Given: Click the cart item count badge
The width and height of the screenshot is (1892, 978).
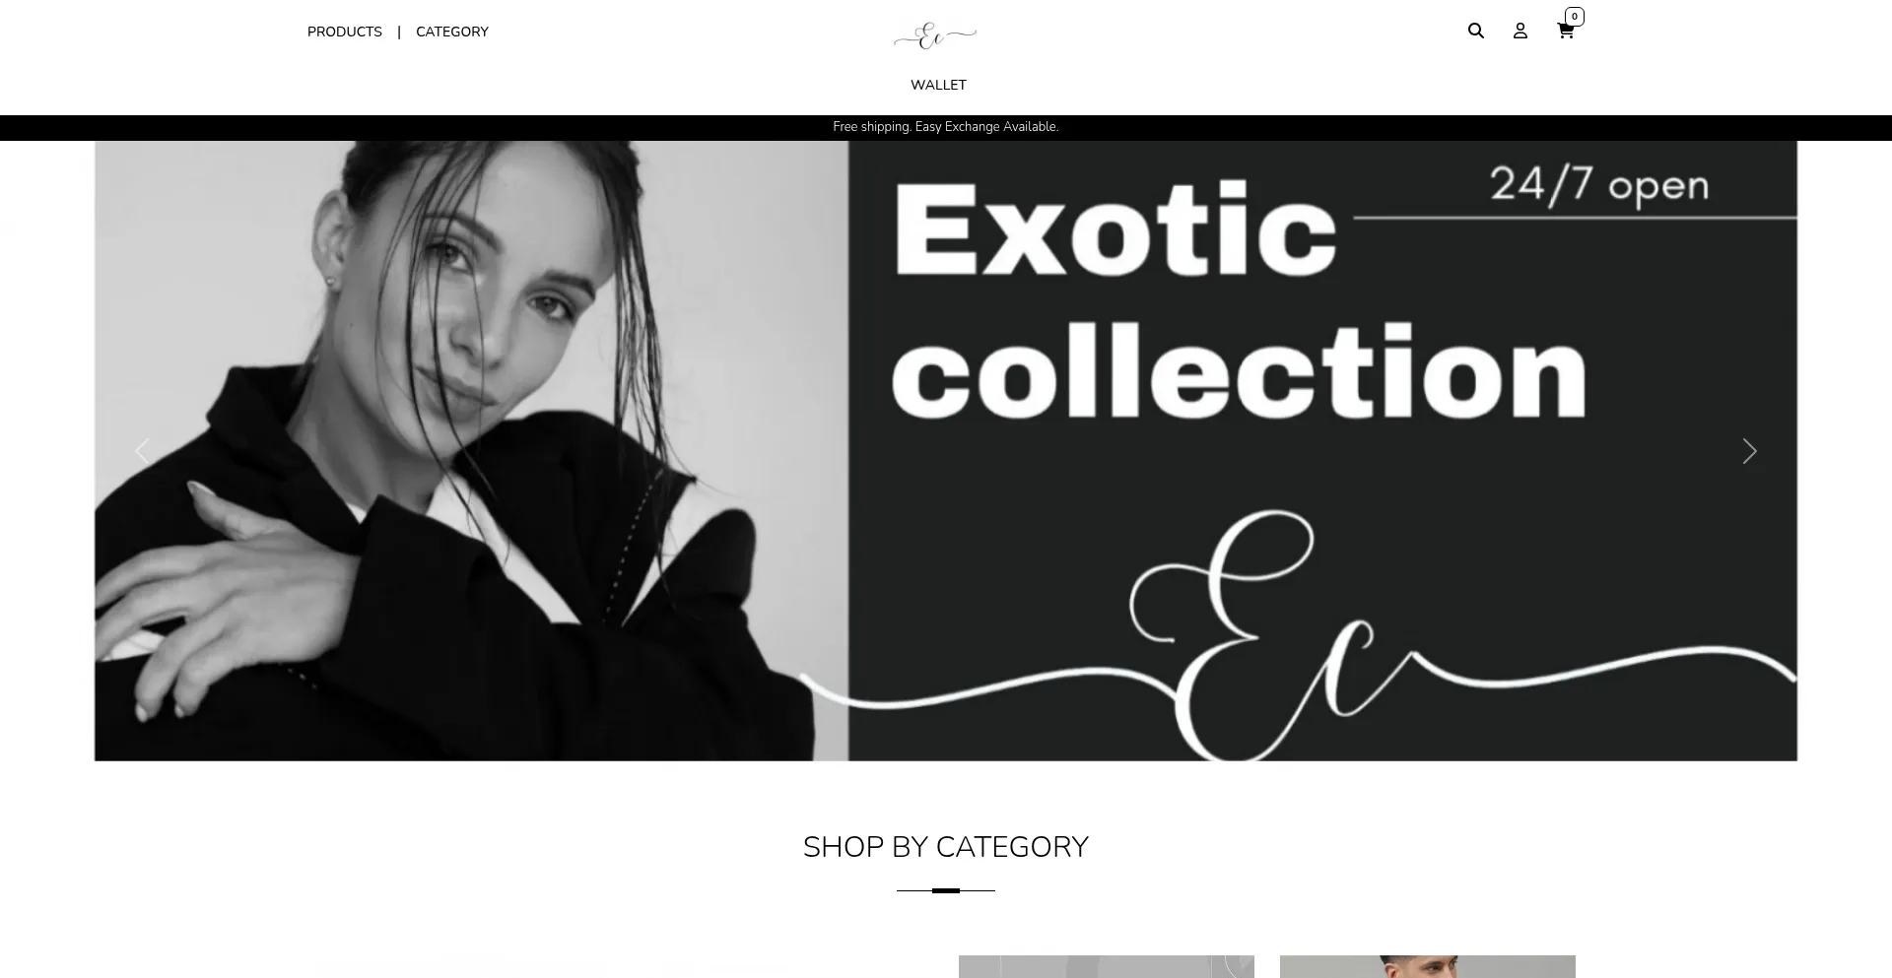Looking at the screenshot, I should pos(1574,16).
